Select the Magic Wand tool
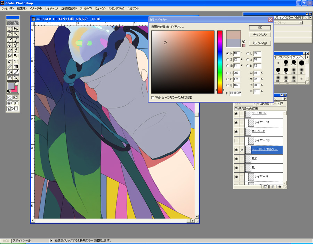 16,34
